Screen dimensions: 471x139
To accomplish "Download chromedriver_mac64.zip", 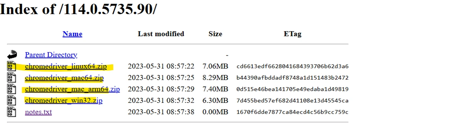I will click(x=64, y=78).
